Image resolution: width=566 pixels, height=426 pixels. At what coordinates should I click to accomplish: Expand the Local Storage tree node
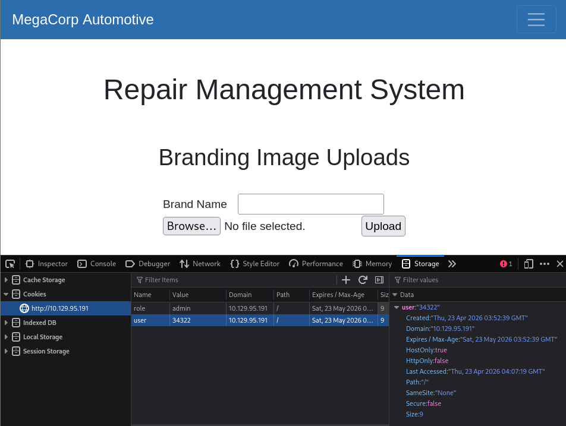point(6,337)
